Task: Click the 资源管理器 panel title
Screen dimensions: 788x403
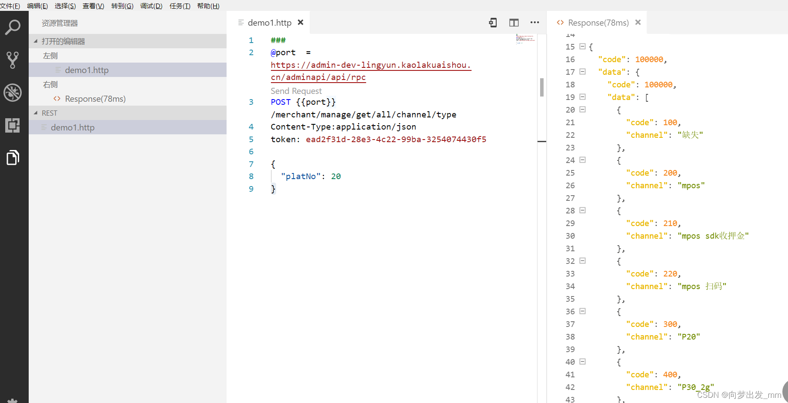Action: point(60,23)
